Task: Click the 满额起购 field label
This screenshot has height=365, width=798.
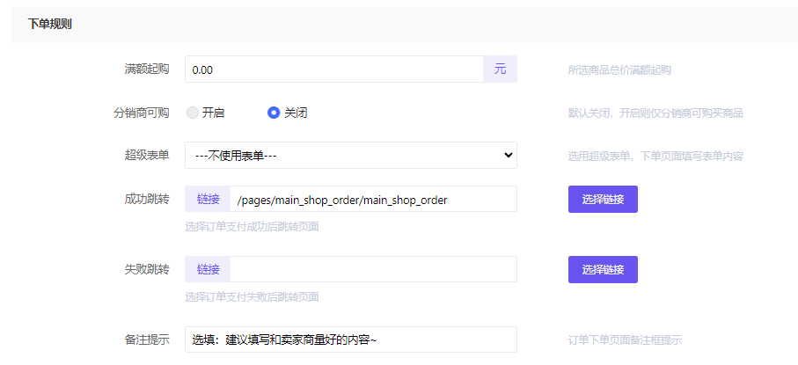Action: 147,69
